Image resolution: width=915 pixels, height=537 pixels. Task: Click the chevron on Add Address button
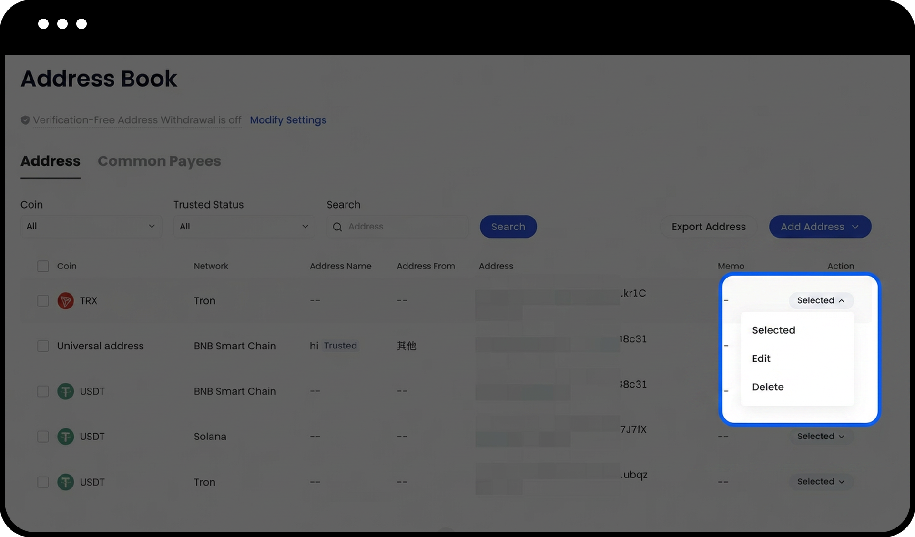click(x=855, y=227)
